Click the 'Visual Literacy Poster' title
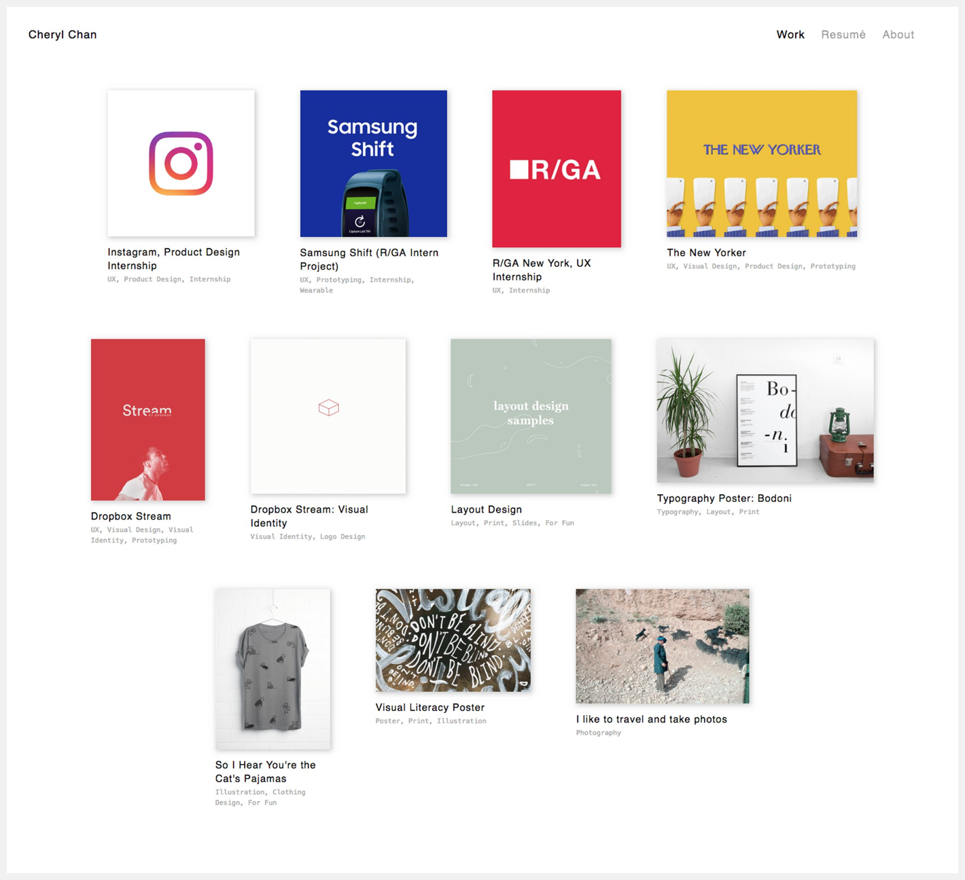The width and height of the screenshot is (965, 880). coord(430,708)
